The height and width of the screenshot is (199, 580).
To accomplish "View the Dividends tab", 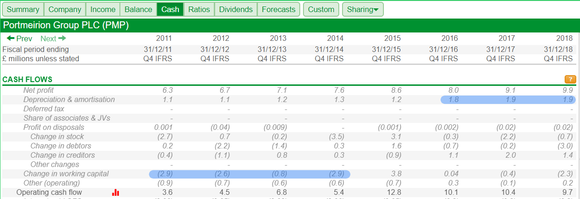I will [x=236, y=9].
